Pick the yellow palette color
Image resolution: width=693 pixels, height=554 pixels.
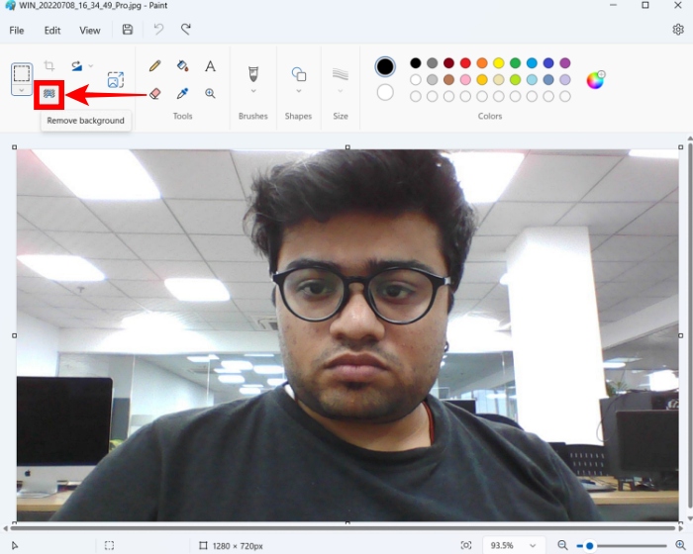pyautogui.click(x=499, y=63)
